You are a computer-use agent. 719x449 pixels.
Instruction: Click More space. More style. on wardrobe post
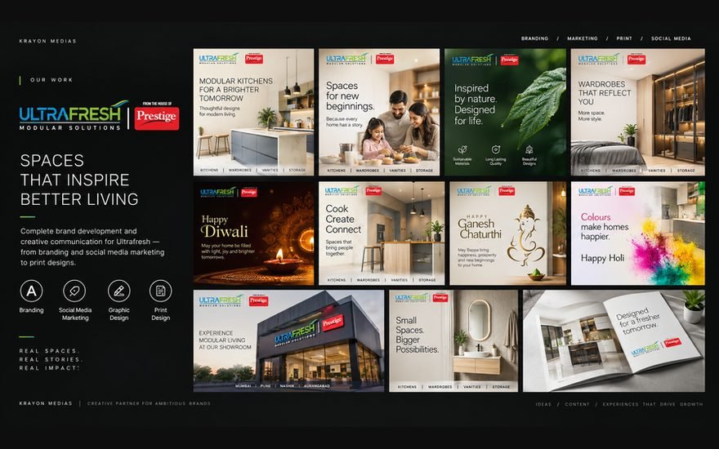tap(592, 115)
